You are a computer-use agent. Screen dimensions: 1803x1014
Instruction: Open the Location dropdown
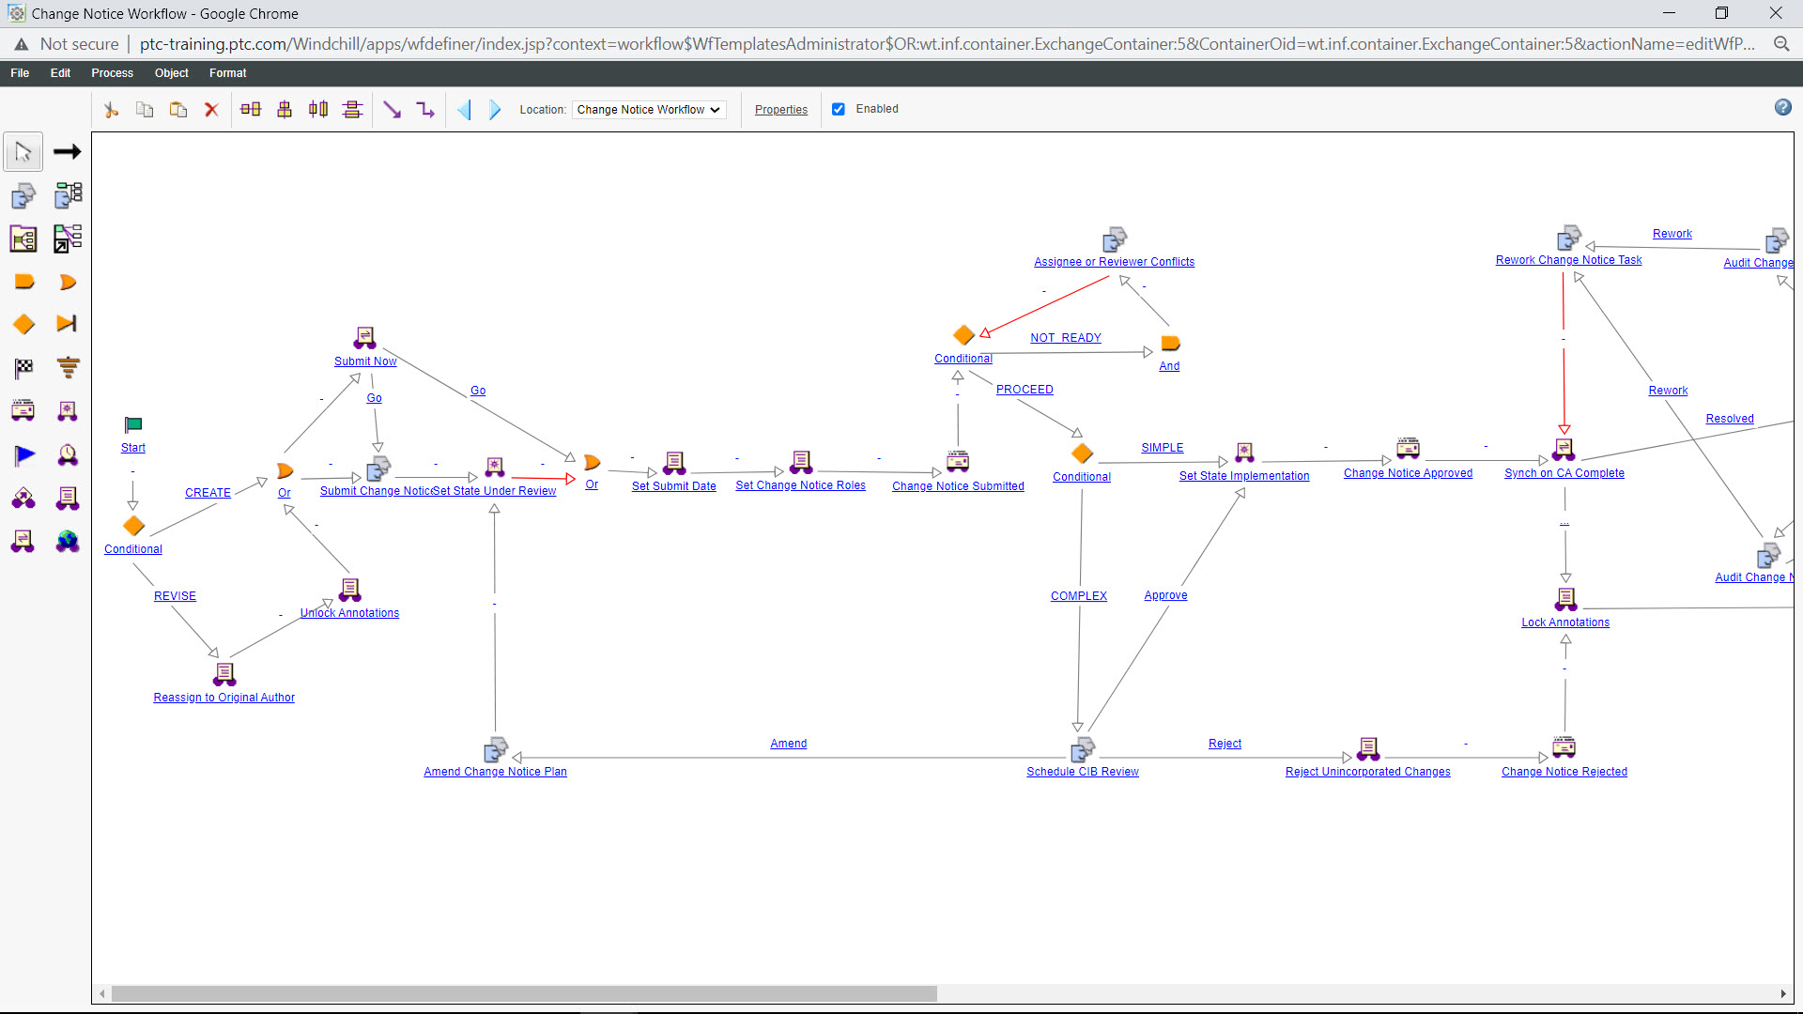click(648, 110)
